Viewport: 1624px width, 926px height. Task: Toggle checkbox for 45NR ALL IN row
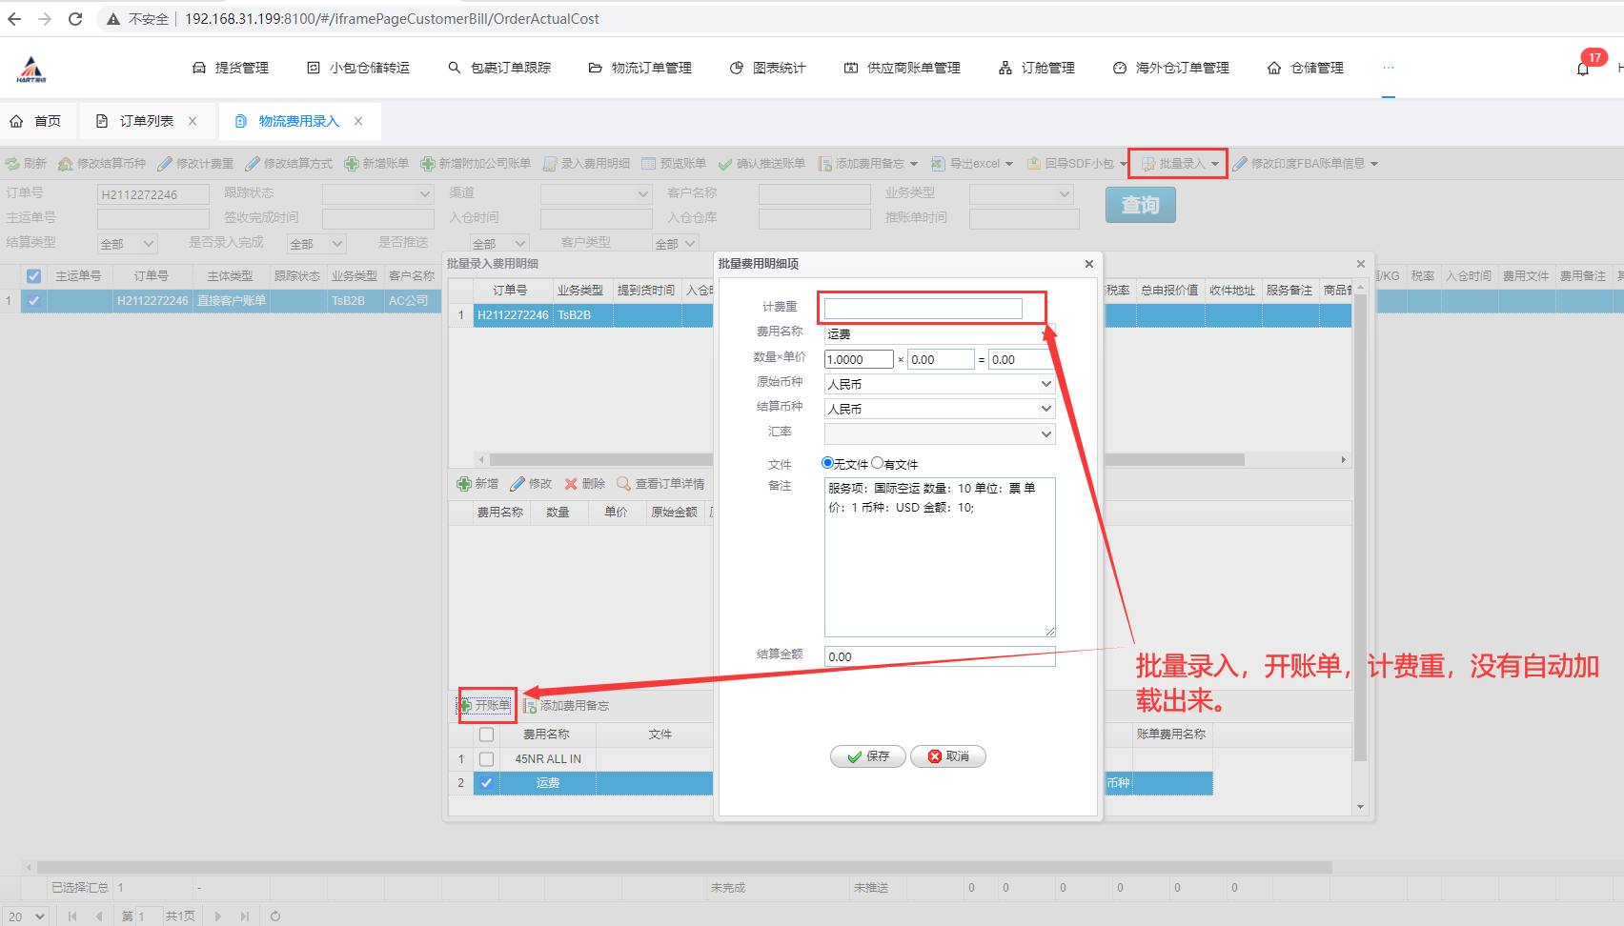pos(486,759)
